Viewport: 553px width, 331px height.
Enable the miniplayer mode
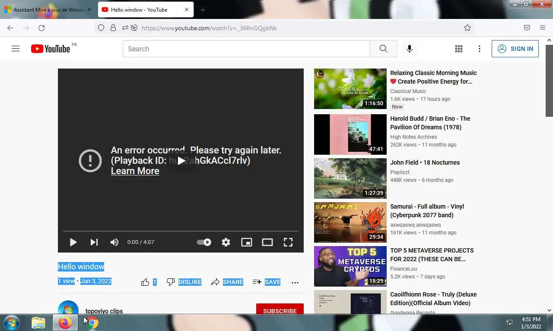point(246,242)
